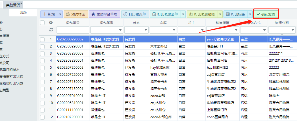Click the 打印包裹箱唛 button

(201, 14)
